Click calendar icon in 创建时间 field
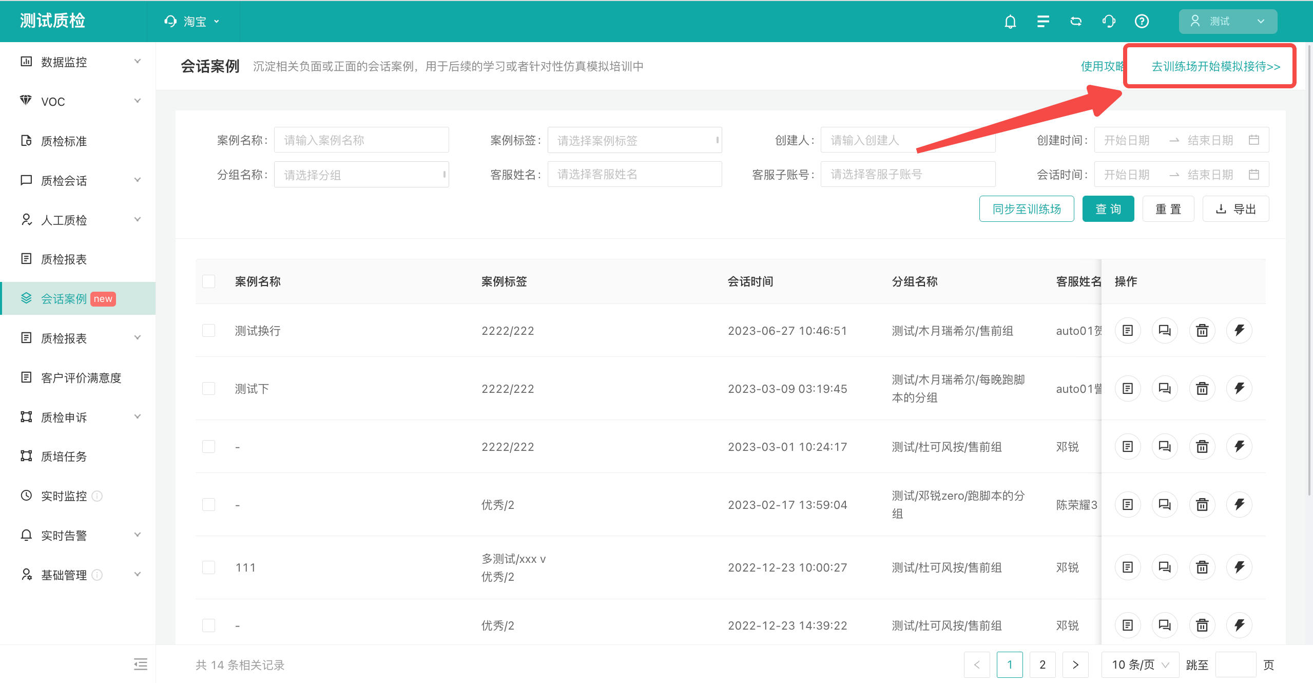This screenshot has height=683, width=1313. pyautogui.click(x=1253, y=140)
